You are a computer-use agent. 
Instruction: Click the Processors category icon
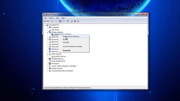point(50,64)
